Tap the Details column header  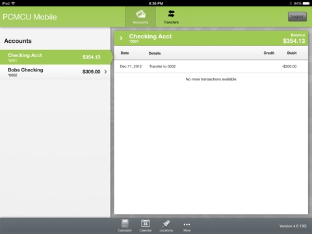tap(155, 53)
